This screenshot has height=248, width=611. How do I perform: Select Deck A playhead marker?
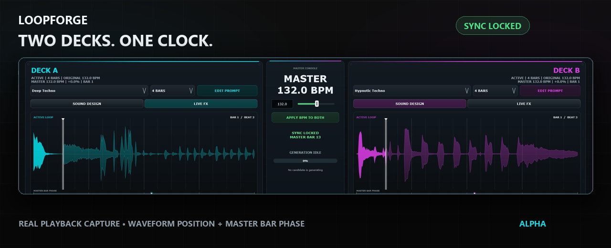[x=63, y=154]
